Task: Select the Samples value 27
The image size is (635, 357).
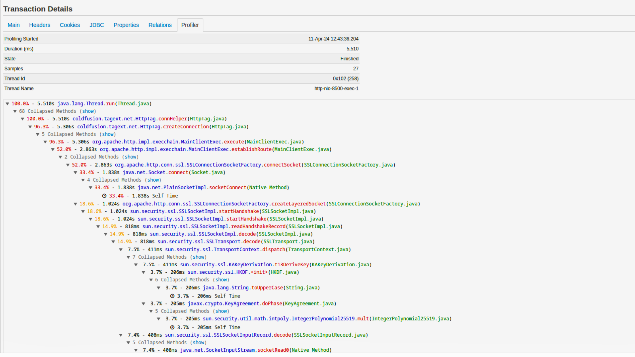Action: coord(356,69)
